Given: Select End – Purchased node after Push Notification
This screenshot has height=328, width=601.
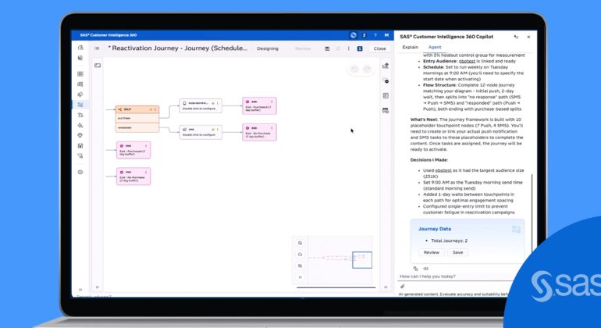Looking at the screenshot, I should pos(259,106).
